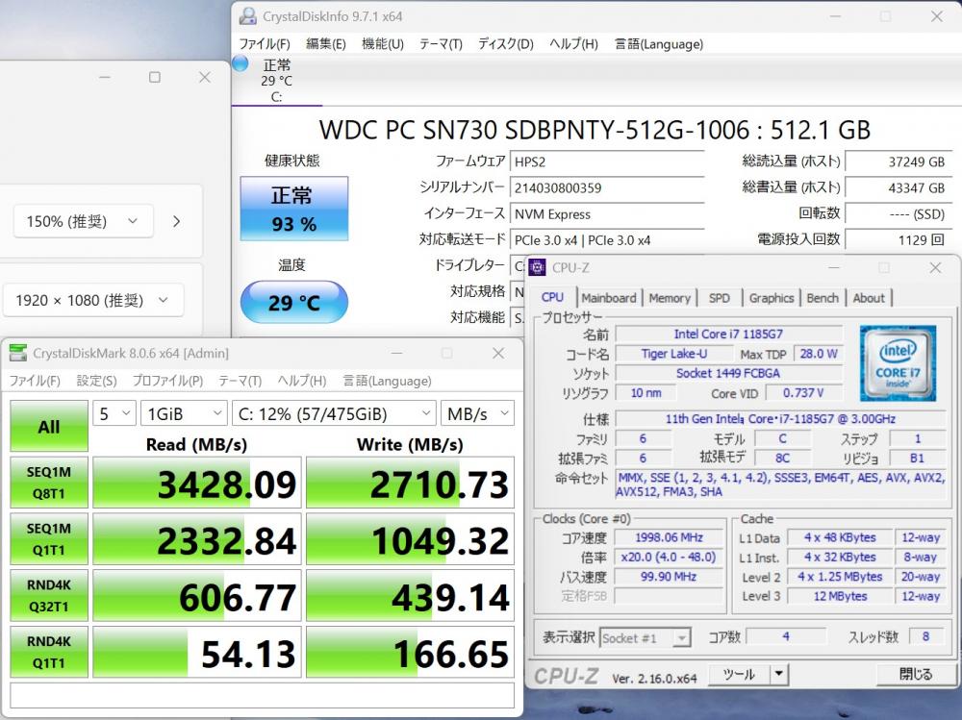The height and width of the screenshot is (720, 962).
Task: Click the CrystalDiskInfo app icon in title bar
Action: (248, 15)
